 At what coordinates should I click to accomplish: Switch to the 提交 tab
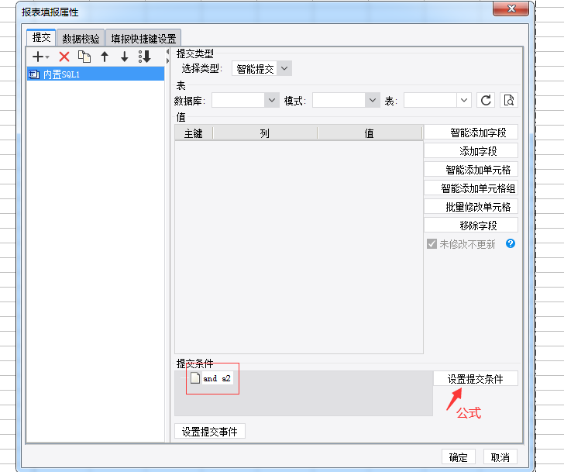(x=41, y=37)
